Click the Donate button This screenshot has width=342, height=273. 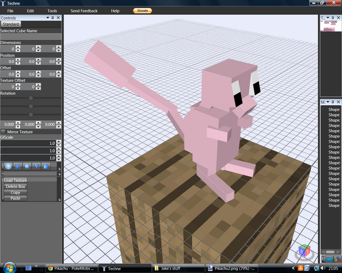[142, 10]
